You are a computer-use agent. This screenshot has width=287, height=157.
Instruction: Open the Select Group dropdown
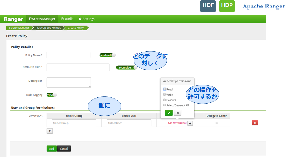pos(74,123)
